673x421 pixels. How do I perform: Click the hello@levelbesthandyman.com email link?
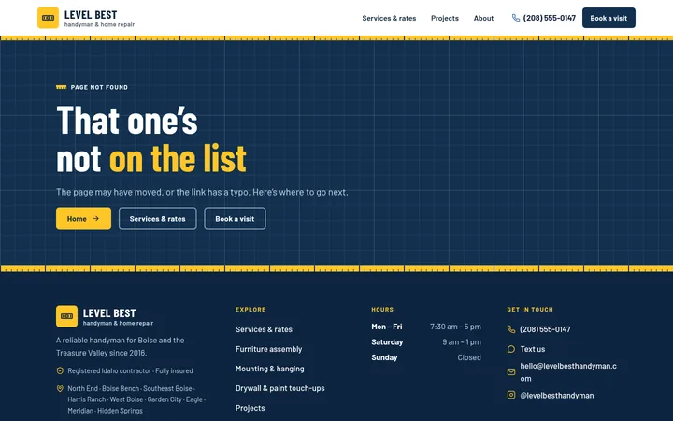(x=568, y=372)
